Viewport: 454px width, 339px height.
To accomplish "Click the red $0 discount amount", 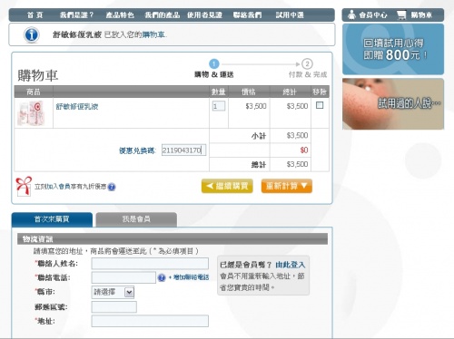I will [304, 150].
